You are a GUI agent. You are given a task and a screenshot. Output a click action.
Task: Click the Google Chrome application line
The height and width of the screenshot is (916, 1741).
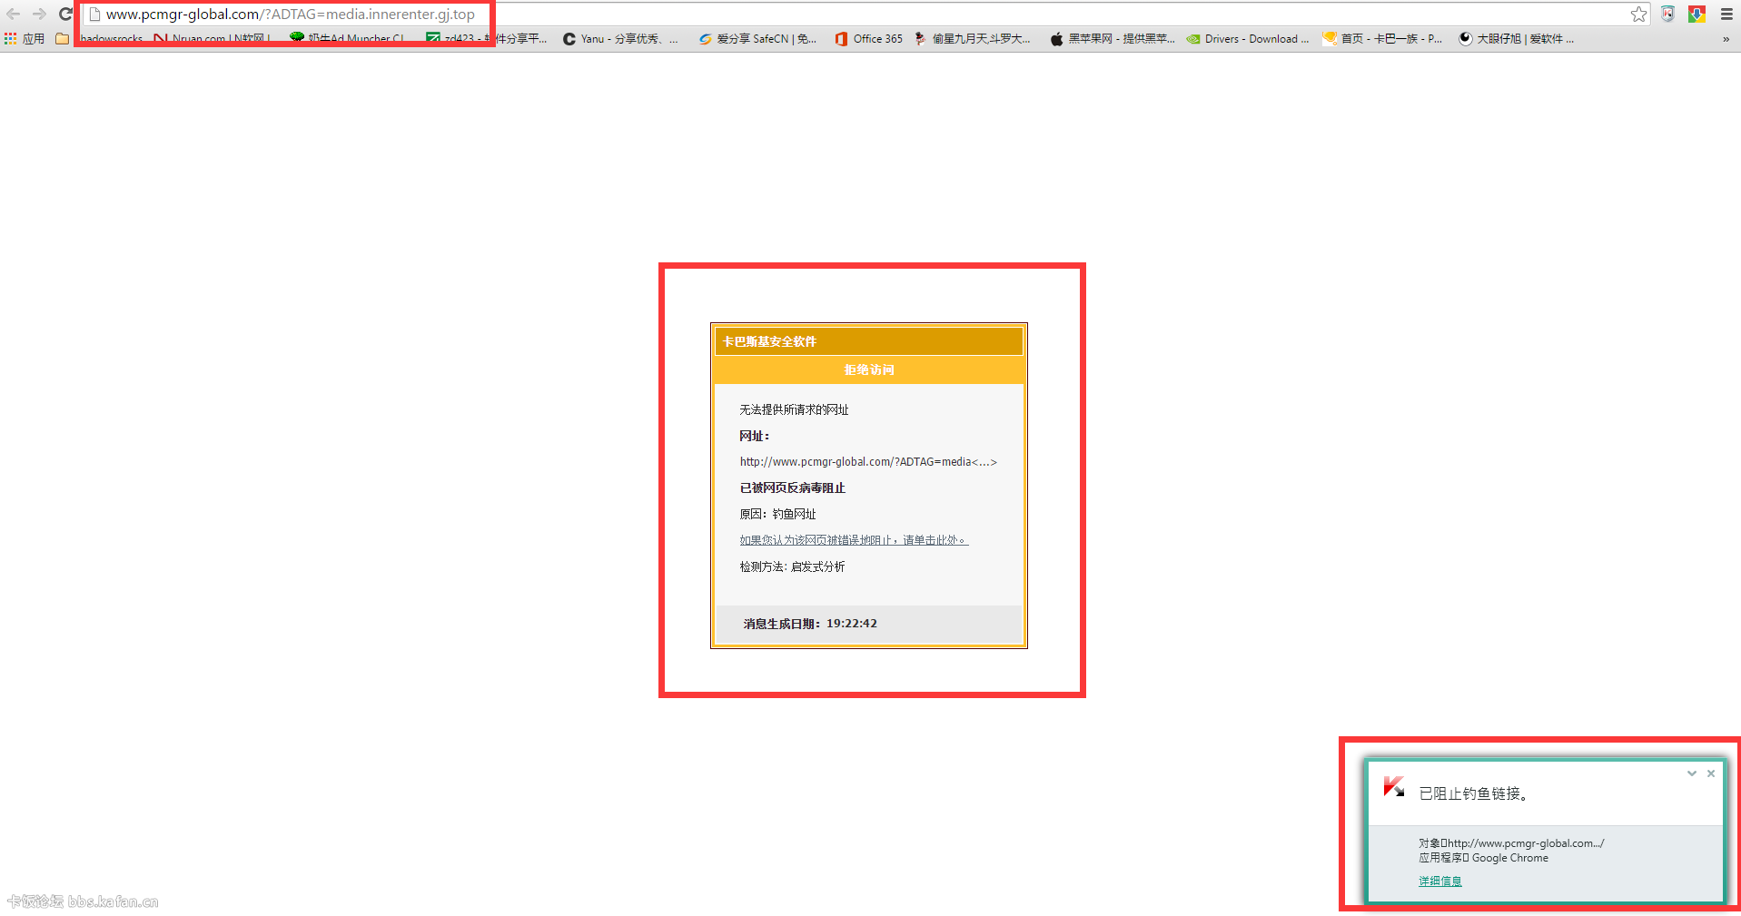click(1483, 858)
